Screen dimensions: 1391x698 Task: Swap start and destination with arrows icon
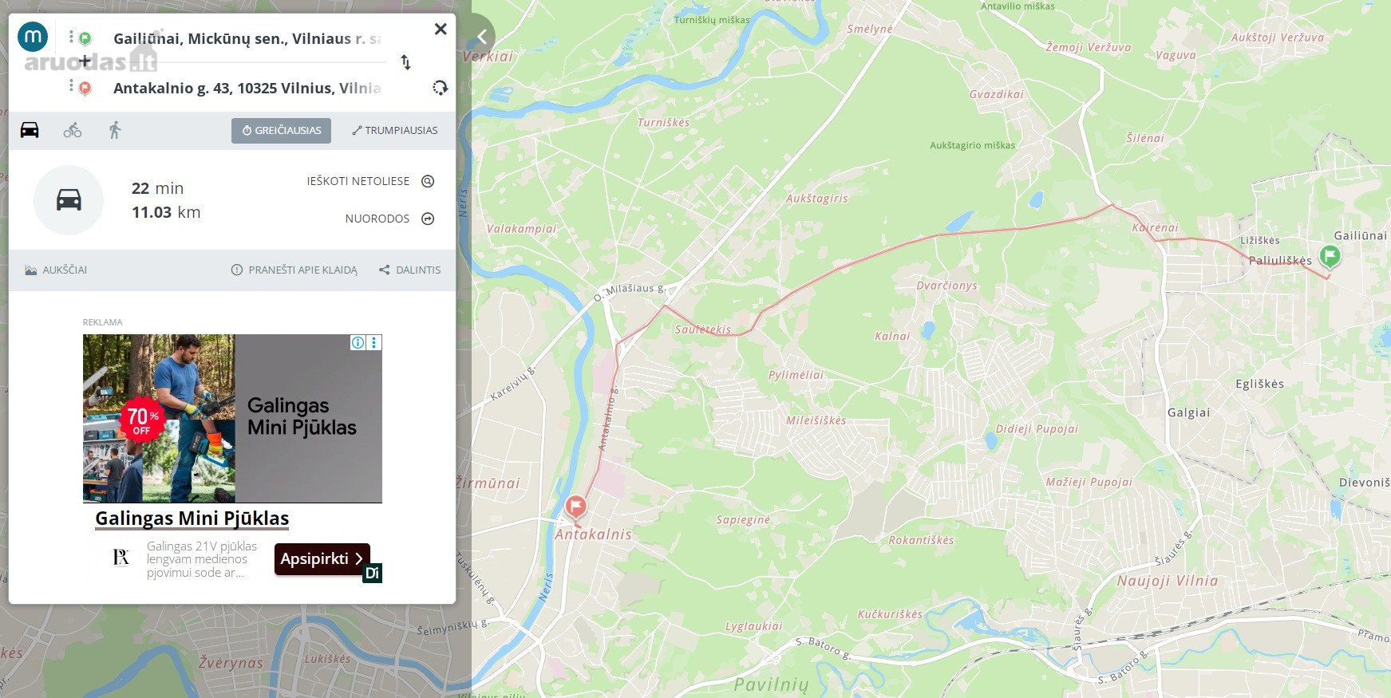pos(405,62)
